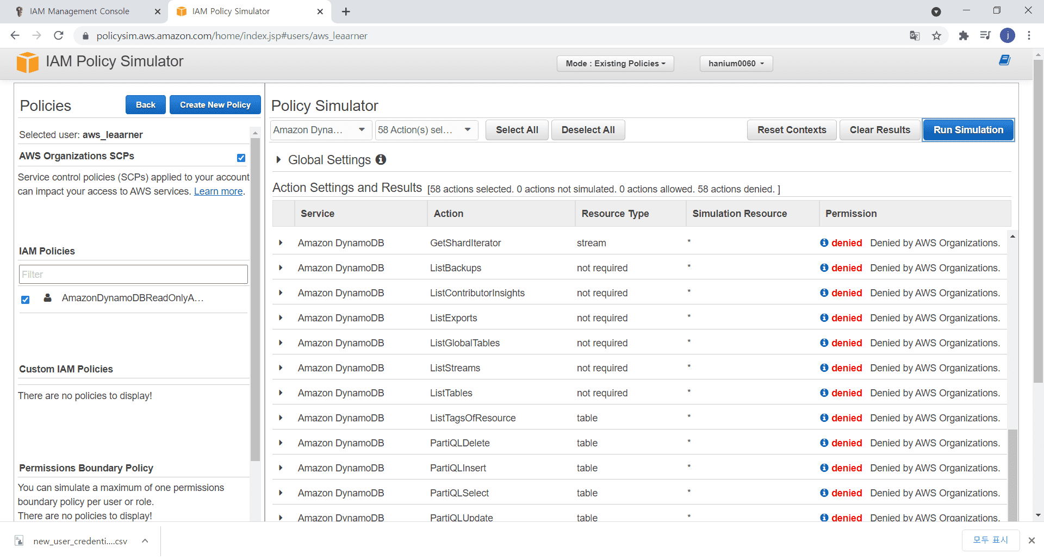Click the browser page vertical scrollbar
This screenshot has width=1044, height=560.
click(x=1038, y=220)
